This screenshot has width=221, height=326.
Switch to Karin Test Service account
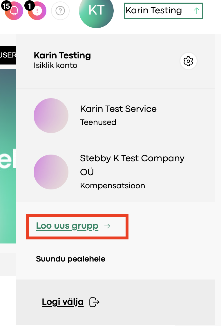click(x=116, y=116)
